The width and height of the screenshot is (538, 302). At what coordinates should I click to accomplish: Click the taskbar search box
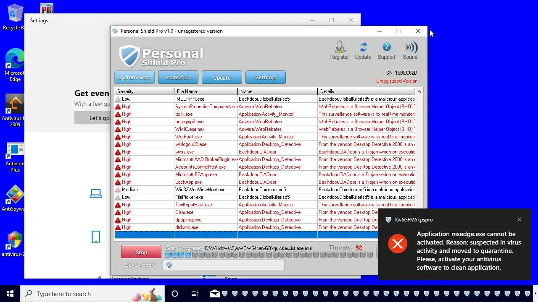92,294
